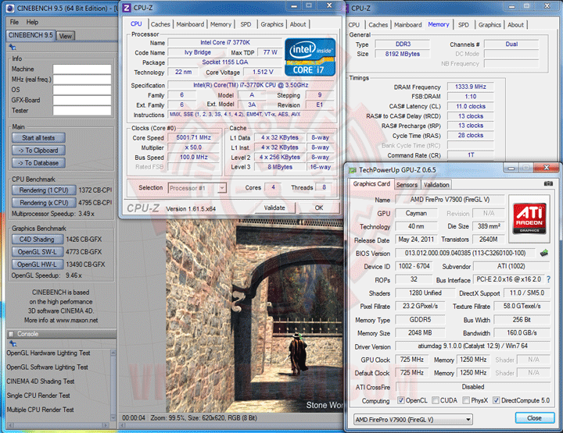Run the Rendering (1 CPU) benchmark
This screenshot has width=563, height=433.
[x=44, y=190]
